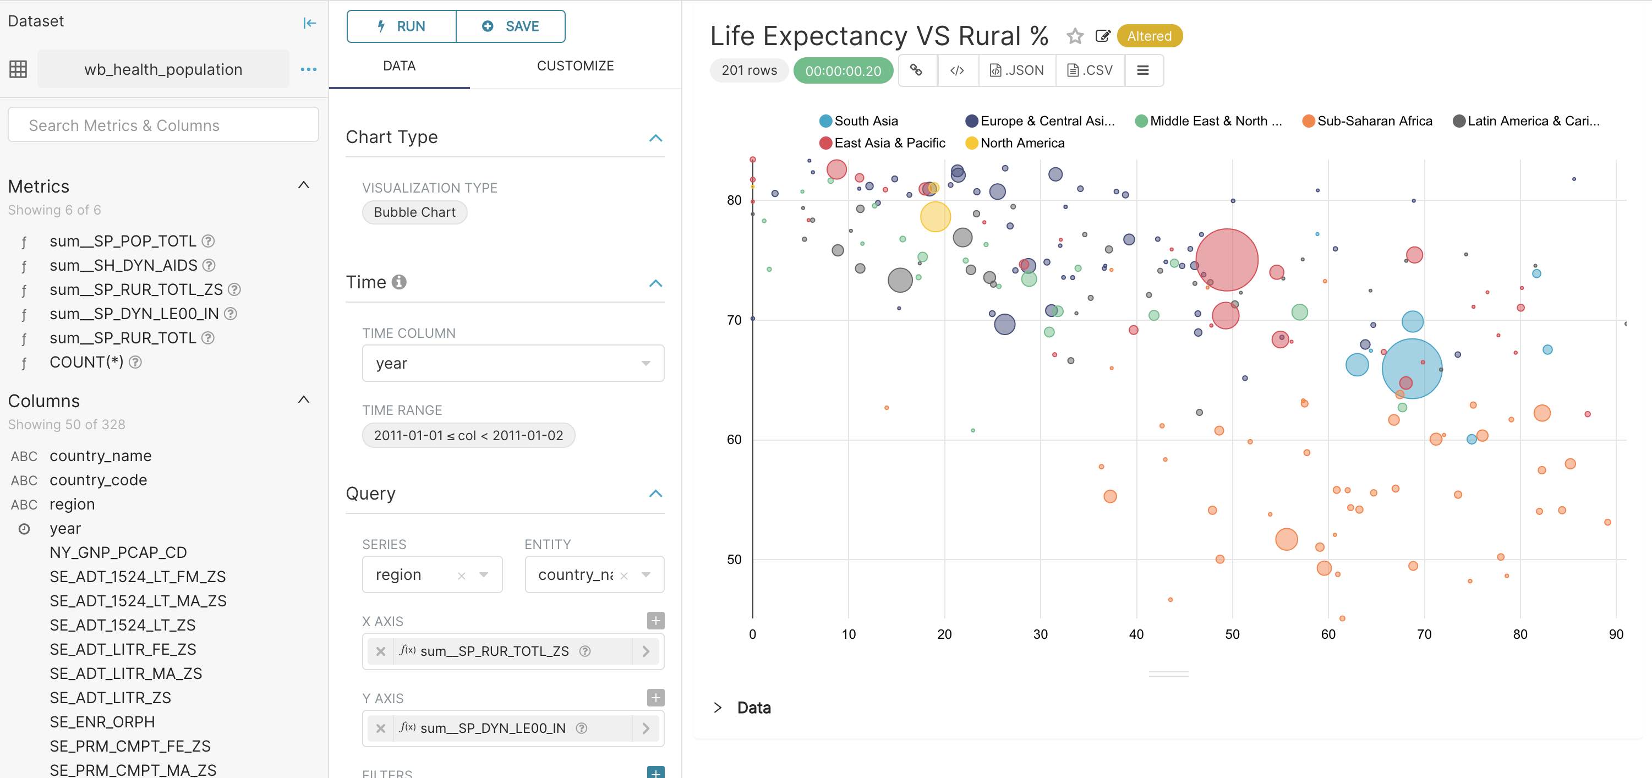
Task: Open the hamburger menu for more chart actions
Action: tap(1143, 70)
